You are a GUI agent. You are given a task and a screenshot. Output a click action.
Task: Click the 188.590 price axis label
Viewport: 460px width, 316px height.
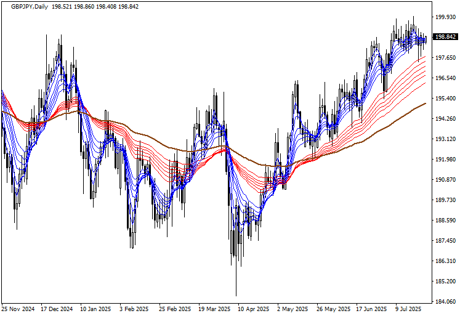tap(445, 221)
